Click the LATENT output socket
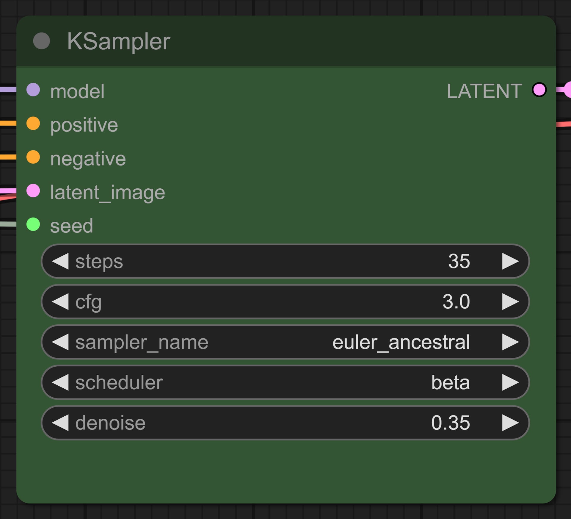 click(x=539, y=90)
